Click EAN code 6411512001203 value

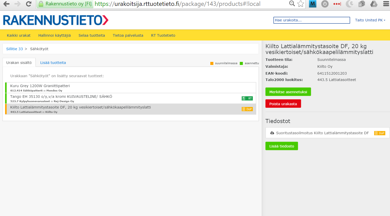coord(332,73)
